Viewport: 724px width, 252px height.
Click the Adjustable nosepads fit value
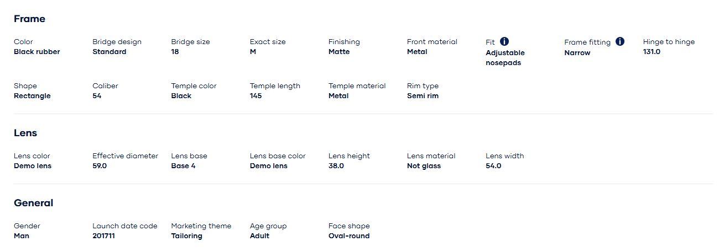(x=505, y=58)
